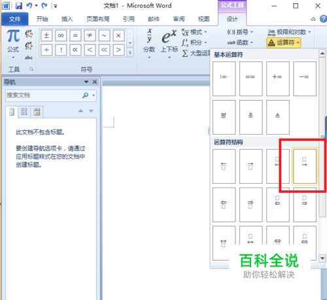Insert the less-than < symbol
Screen dimensions: 327x300
90,50
